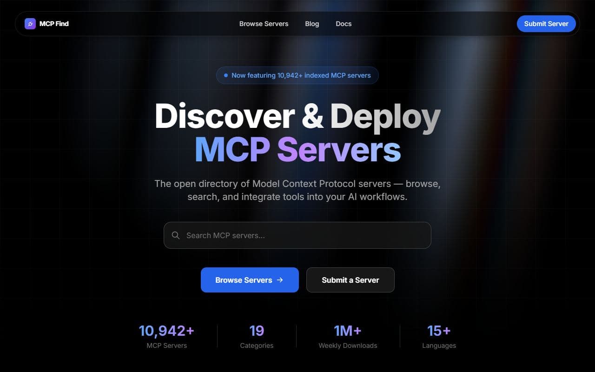The width and height of the screenshot is (595, 372).
Task: Open the Blog navigation item
Action: tap(312, 24)
